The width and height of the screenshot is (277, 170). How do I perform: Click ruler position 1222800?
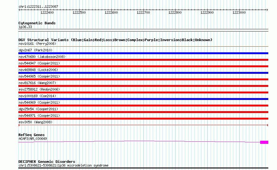point(175,12)
